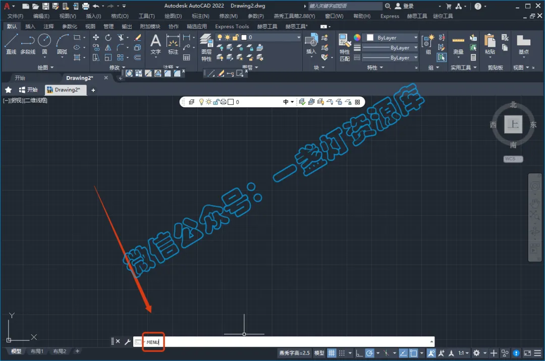Select the Stretch tool icon
Screen dimensions: 545x361
pyautogui.click(x=96, y=57)
